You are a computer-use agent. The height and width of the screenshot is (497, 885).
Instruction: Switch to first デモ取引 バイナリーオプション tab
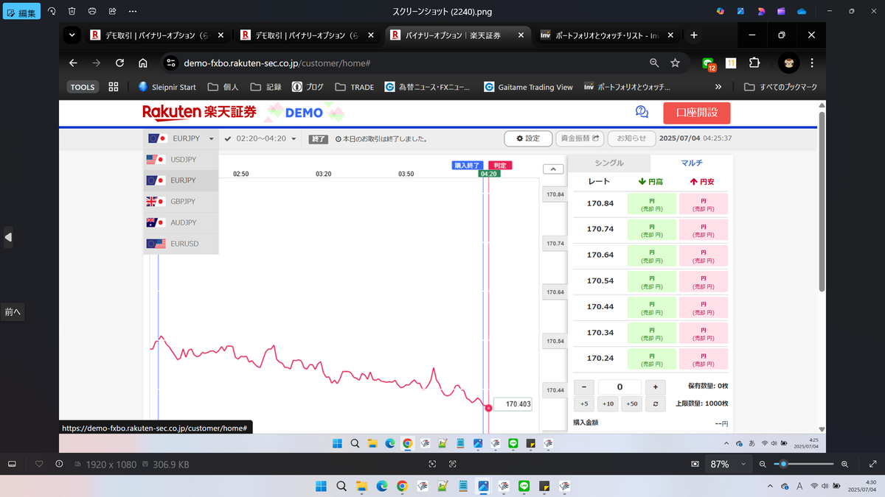click(156, 35)
